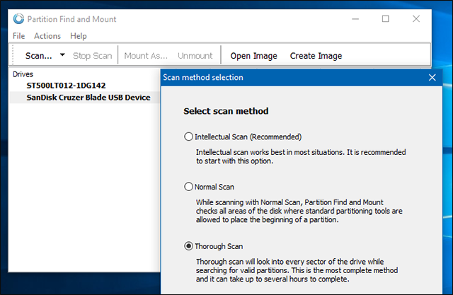Select the Normal Scan radio button
453x295 pixels.
tap(189, 187)
